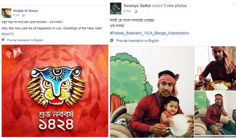Click the public globe icon on Shakib's post
The image size is (236, 138).
pos(23,15)
